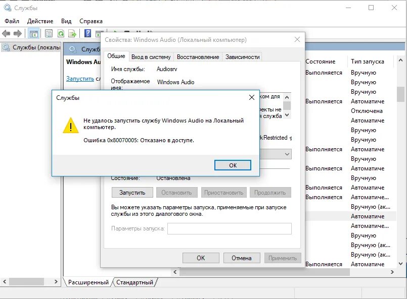Screen dimensions: 407x299
Task: Minimize the Службы main window
Action: coord(348,8)
